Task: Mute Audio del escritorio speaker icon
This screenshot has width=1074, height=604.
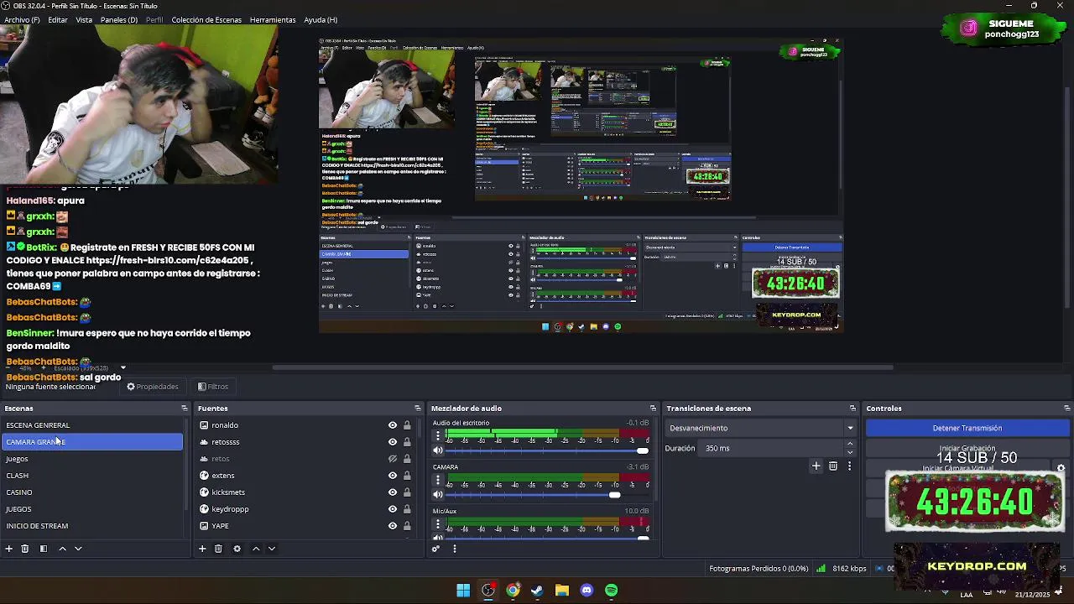Action: tap(437, 450)
